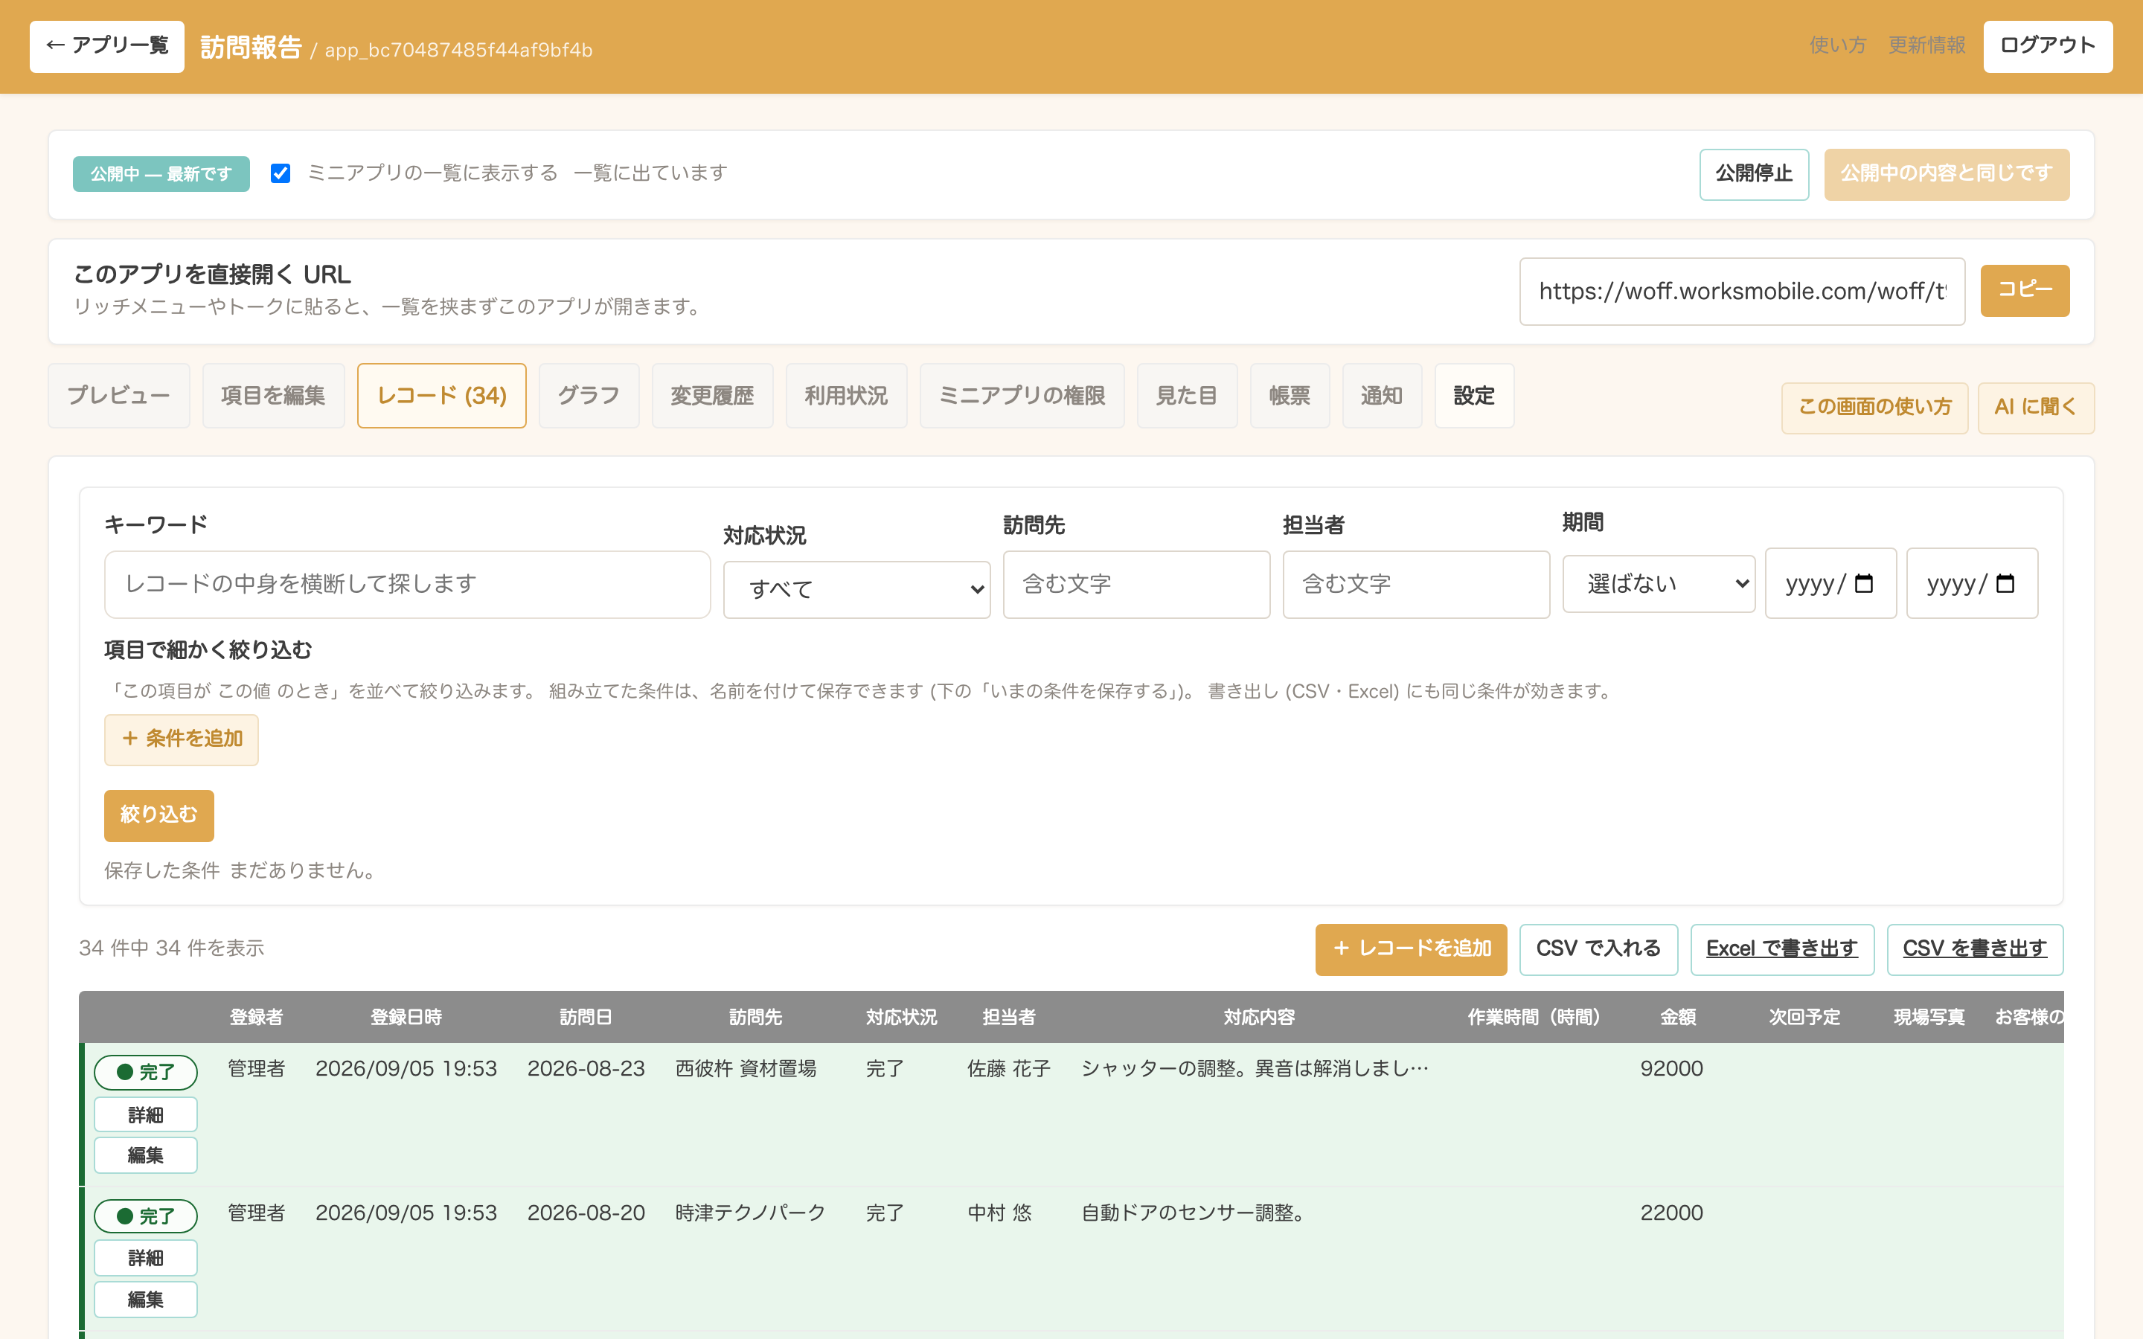Click the ログアウト button
This screenshot has height=1339, width=2143.
click(2047, 46)
